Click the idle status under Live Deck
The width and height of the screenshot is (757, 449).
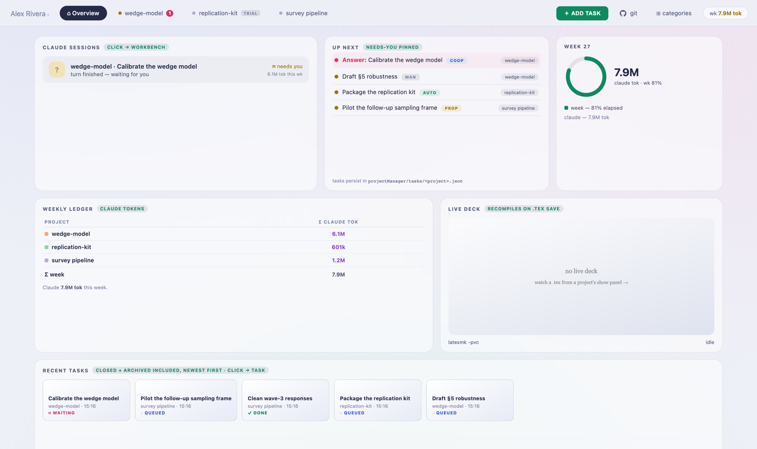tap(710, 343)
